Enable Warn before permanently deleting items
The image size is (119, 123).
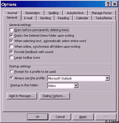tap(11, 30)
